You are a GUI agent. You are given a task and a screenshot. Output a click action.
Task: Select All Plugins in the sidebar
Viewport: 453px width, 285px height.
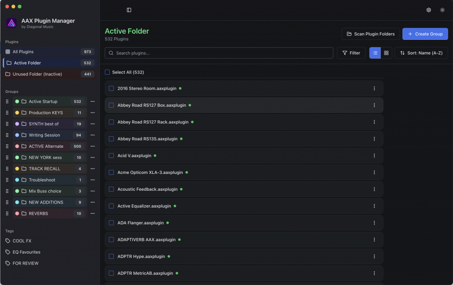click(x=23, y=52)
